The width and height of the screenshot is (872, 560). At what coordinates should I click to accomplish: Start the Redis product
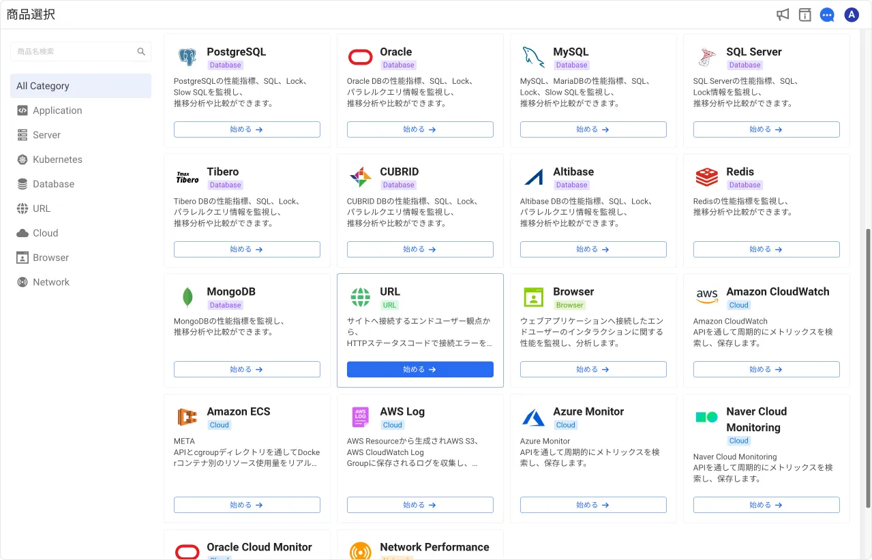pos(766,249)
